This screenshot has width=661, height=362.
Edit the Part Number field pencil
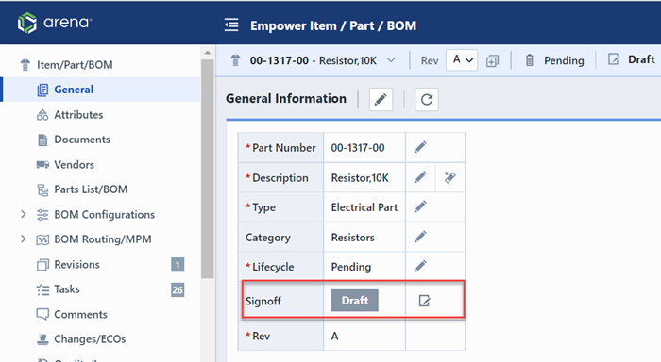[x=420, y=147]
